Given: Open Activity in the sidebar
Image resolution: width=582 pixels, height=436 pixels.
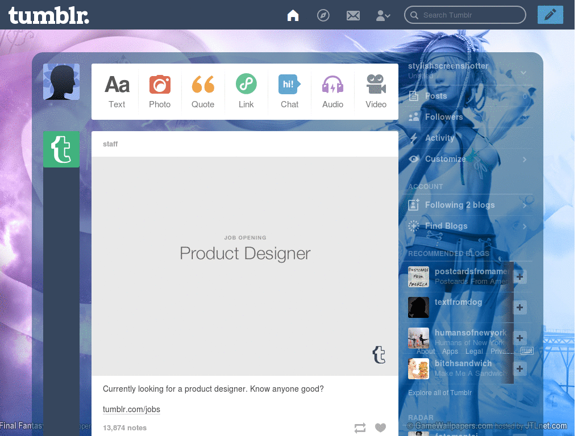Looking at the screenshot, I should 468,138.
